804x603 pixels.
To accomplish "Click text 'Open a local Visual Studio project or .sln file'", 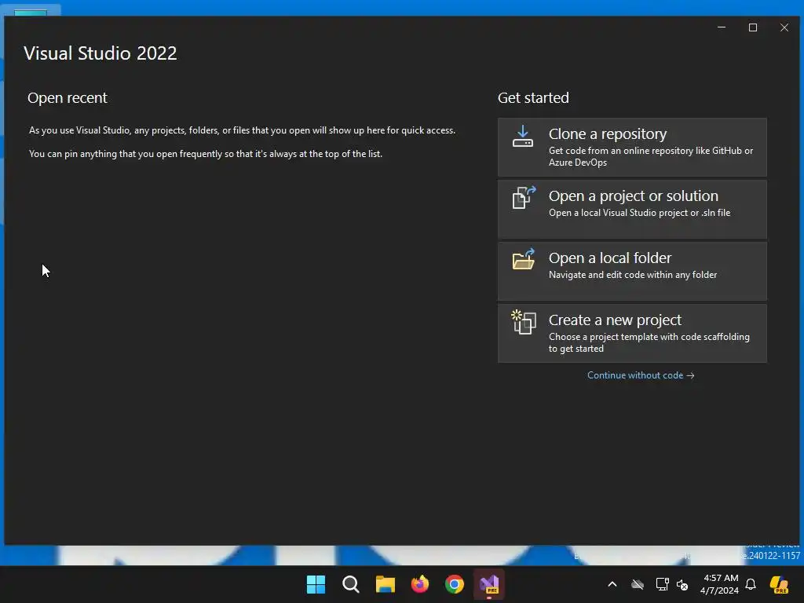I will pyautogui.click(x=639, y=213).
